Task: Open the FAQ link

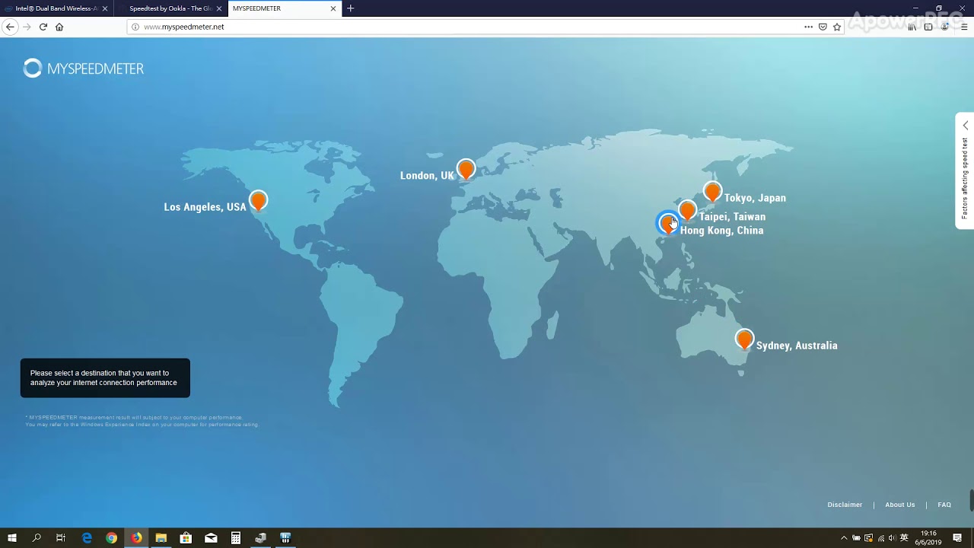Action: coord(944,505)
